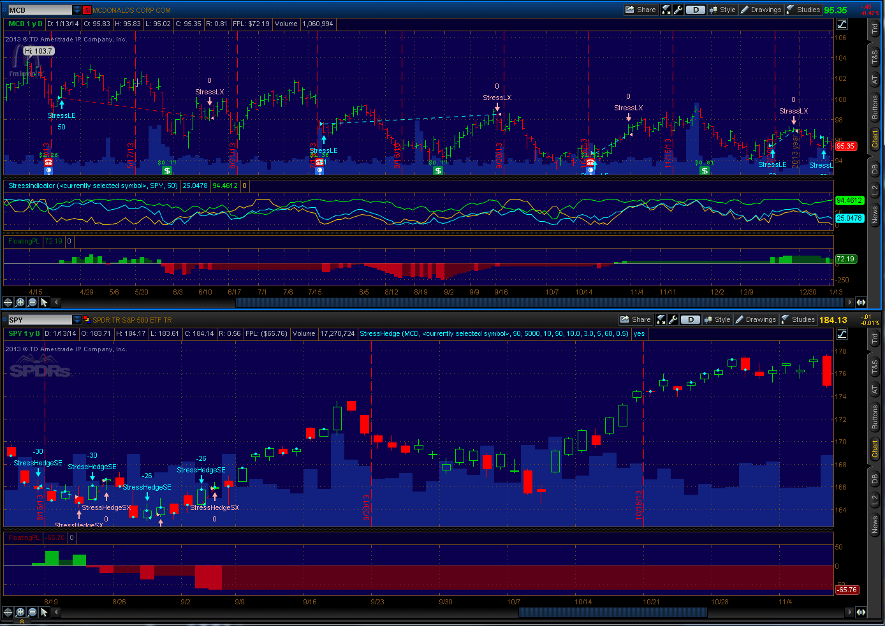Viewport: 885px width, 626px height.
Task: Click the SPY chart horizontal scrollbar thumb
Action: tap(612, 612)
